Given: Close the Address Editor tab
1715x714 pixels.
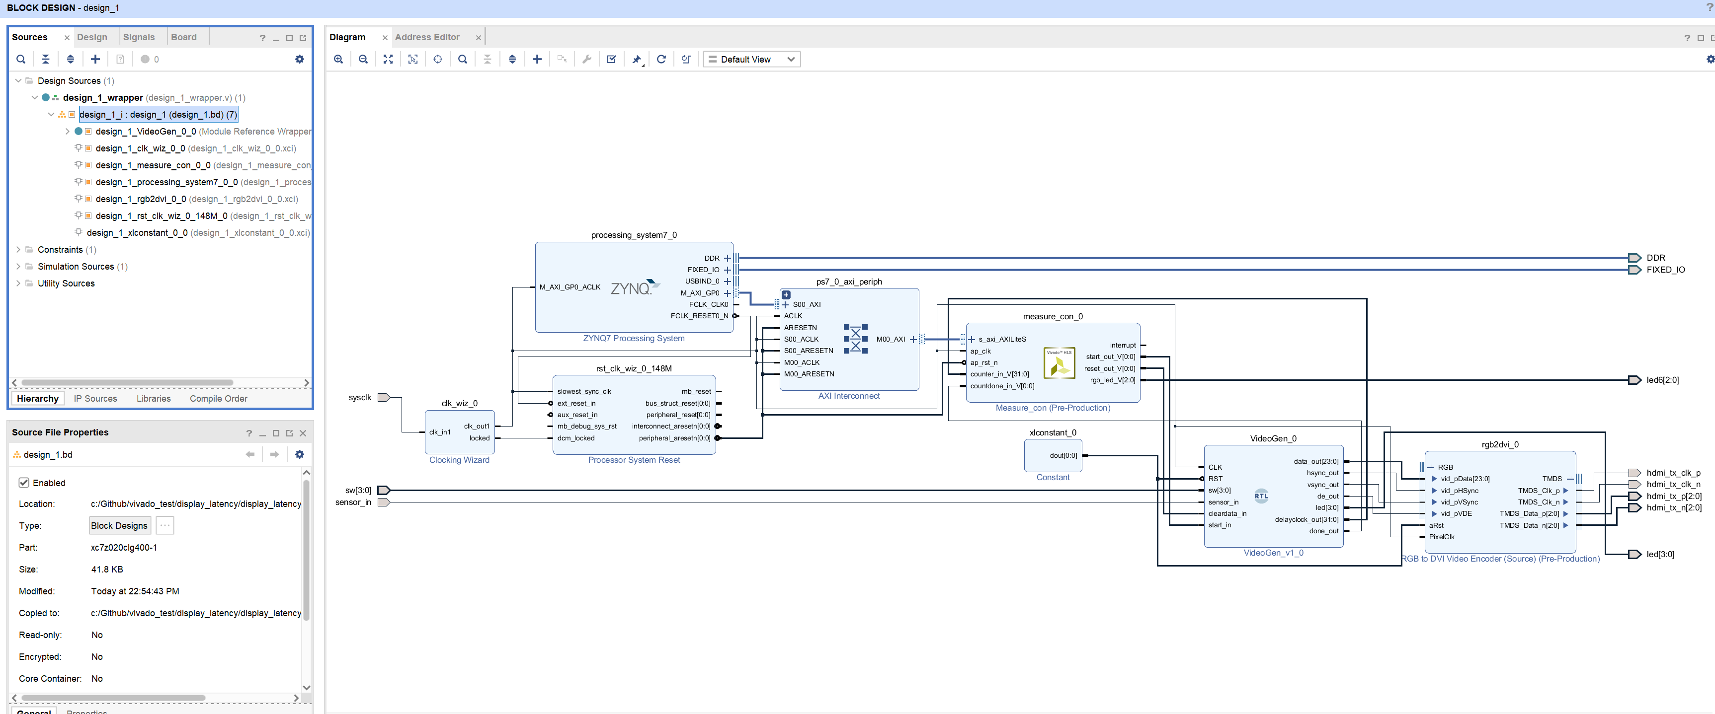Looking at the screenshot, I should (478, 38).
